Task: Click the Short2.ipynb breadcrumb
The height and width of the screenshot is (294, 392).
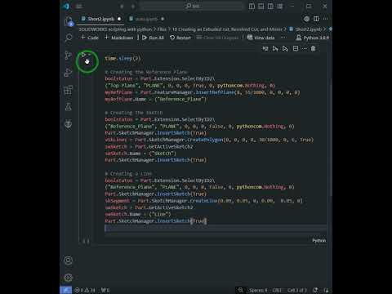Action: [x=309, y=29]
